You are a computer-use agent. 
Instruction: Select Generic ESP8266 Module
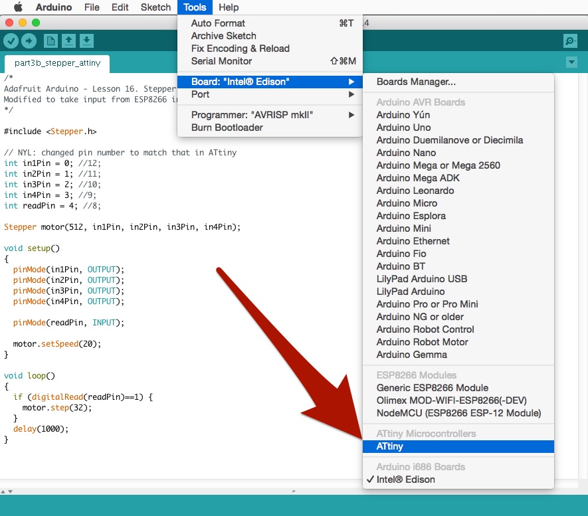tap(458, 388)
